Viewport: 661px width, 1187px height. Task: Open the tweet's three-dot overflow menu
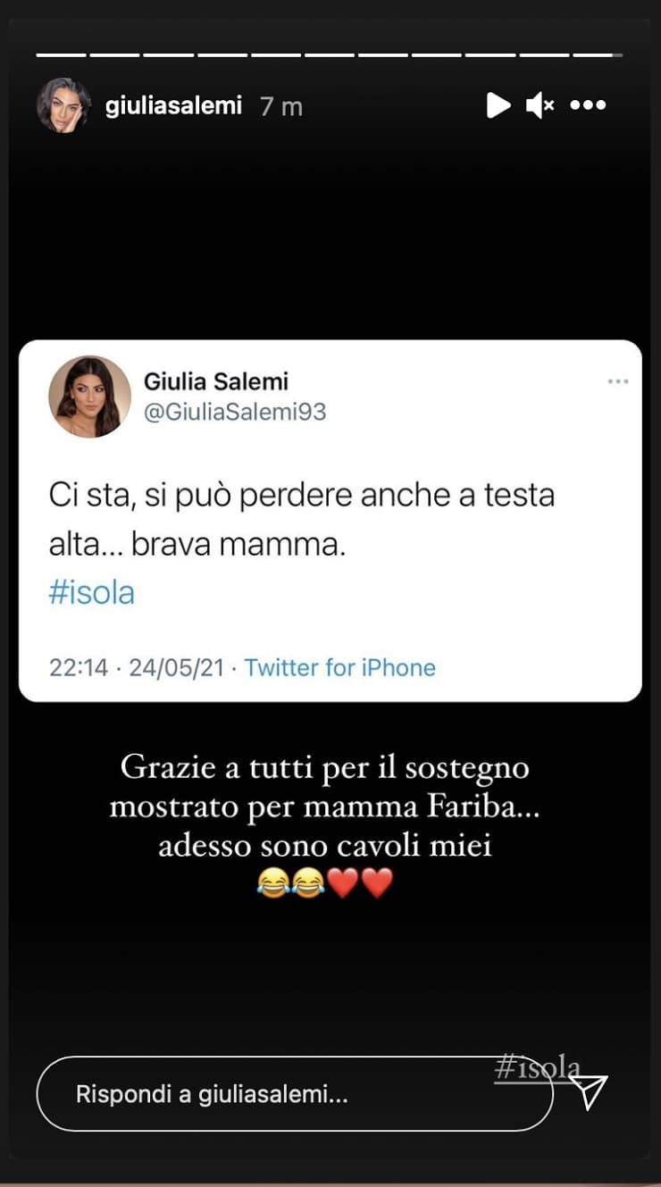(618, 381)
